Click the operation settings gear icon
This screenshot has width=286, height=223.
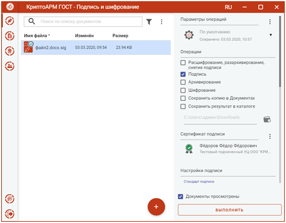coord(189,35)
